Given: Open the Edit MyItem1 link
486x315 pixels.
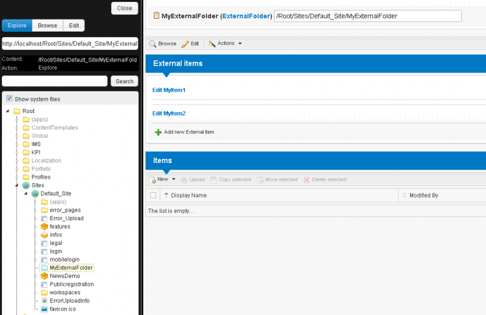Looking at the screenshot, I should pos(169,90).
